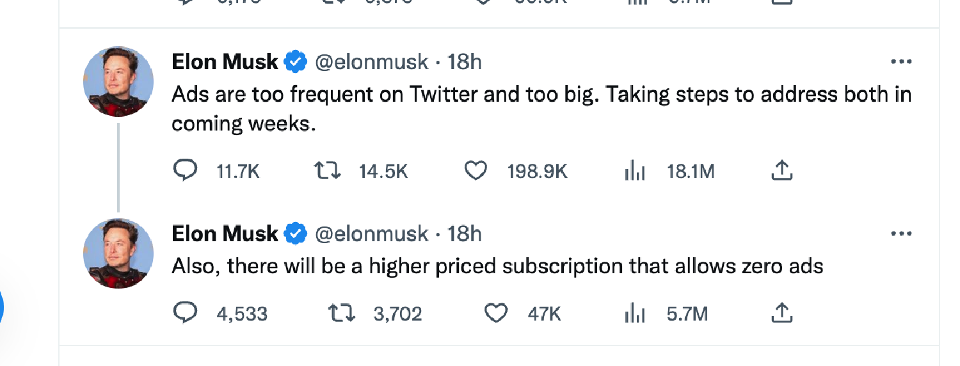The height and width of the screenshot is (366, 960).
Task: Reply to the 'Ads are too frequent' tweet
Action: (x=186, y=171)
